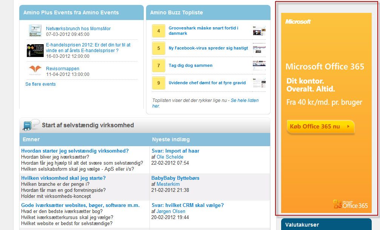This screenshot has height=230, width=380.
Task: Open the Revisormappen event link
Action: tap(63, 69)
